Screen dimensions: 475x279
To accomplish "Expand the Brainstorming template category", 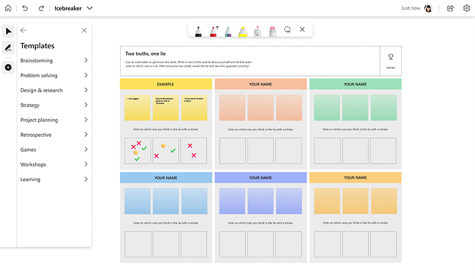I will (54, 61).
